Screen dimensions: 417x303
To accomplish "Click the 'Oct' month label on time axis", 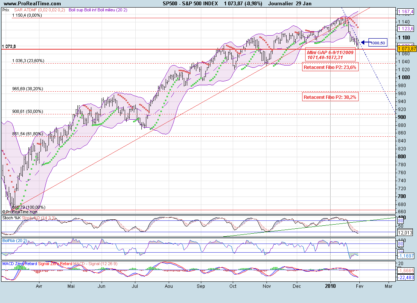I will coord(233,286).
